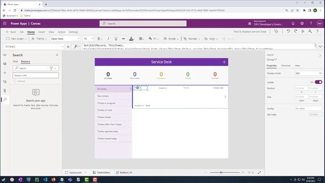Collapse the properties pane chevron
This screenshot has width=325, height=183.
(320, 55)
